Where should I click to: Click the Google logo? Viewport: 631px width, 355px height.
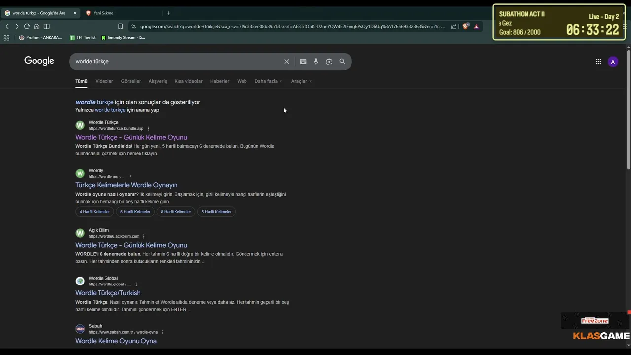[39, 61]
